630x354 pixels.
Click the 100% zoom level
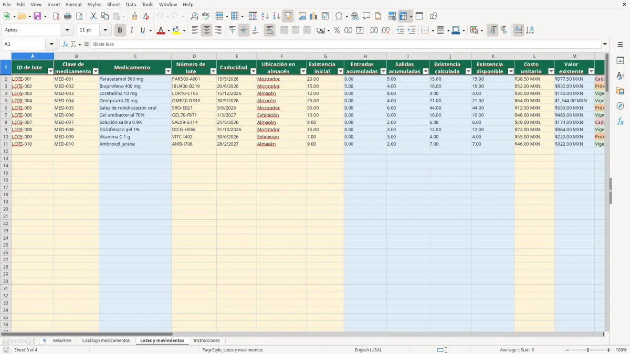click(621, 350)
